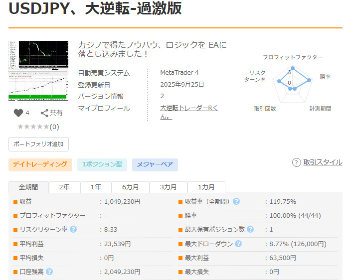View the 1カ月 period tab

tap(206, 187)
